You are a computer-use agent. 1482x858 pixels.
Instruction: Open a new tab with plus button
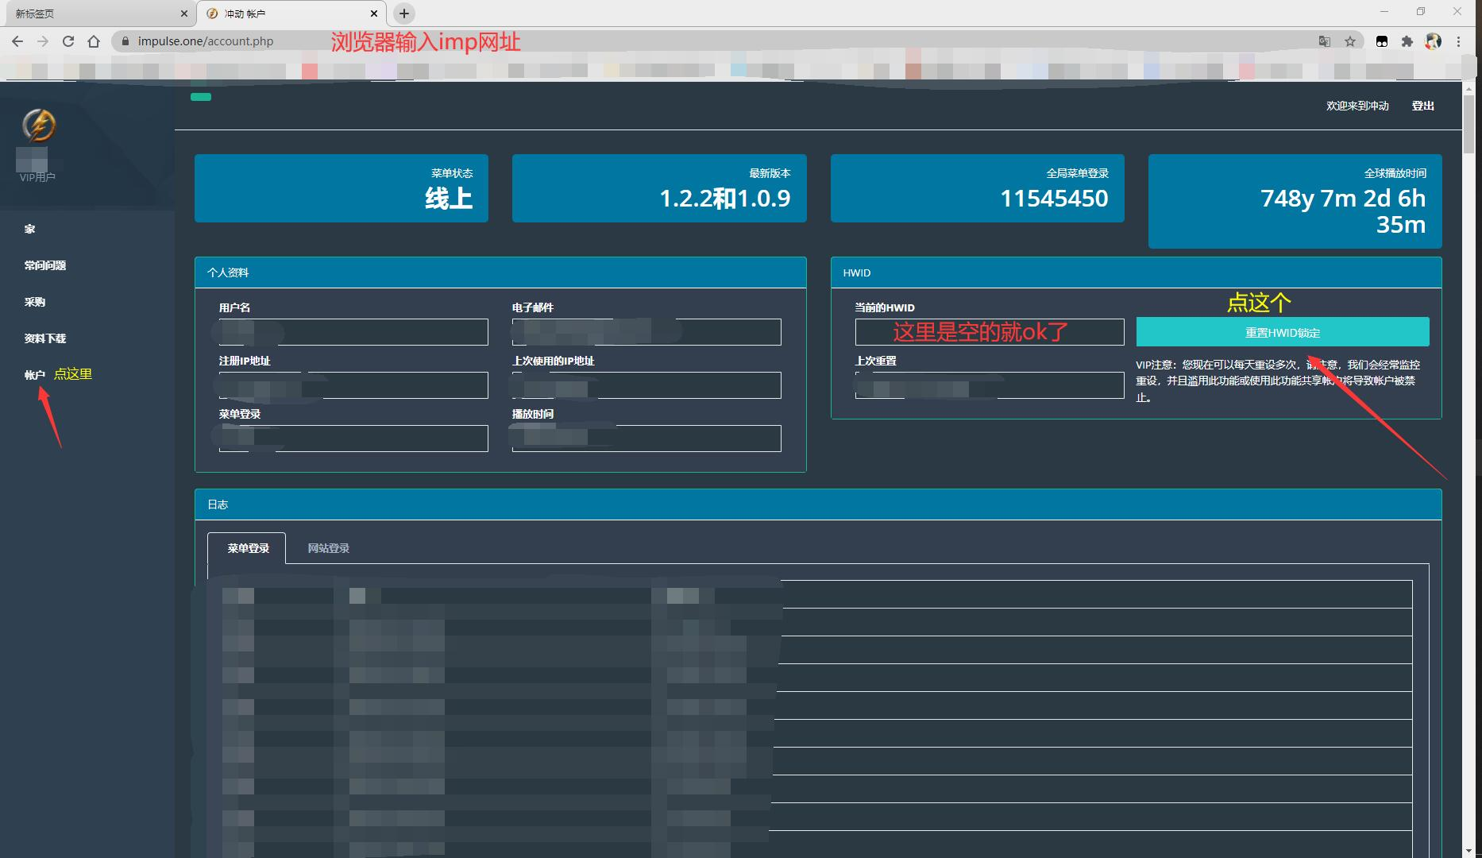coord(404,14)
